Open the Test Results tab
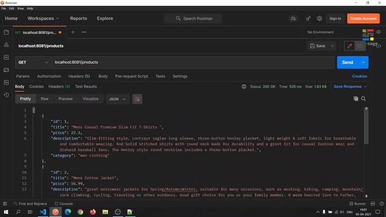 (86, 87)
